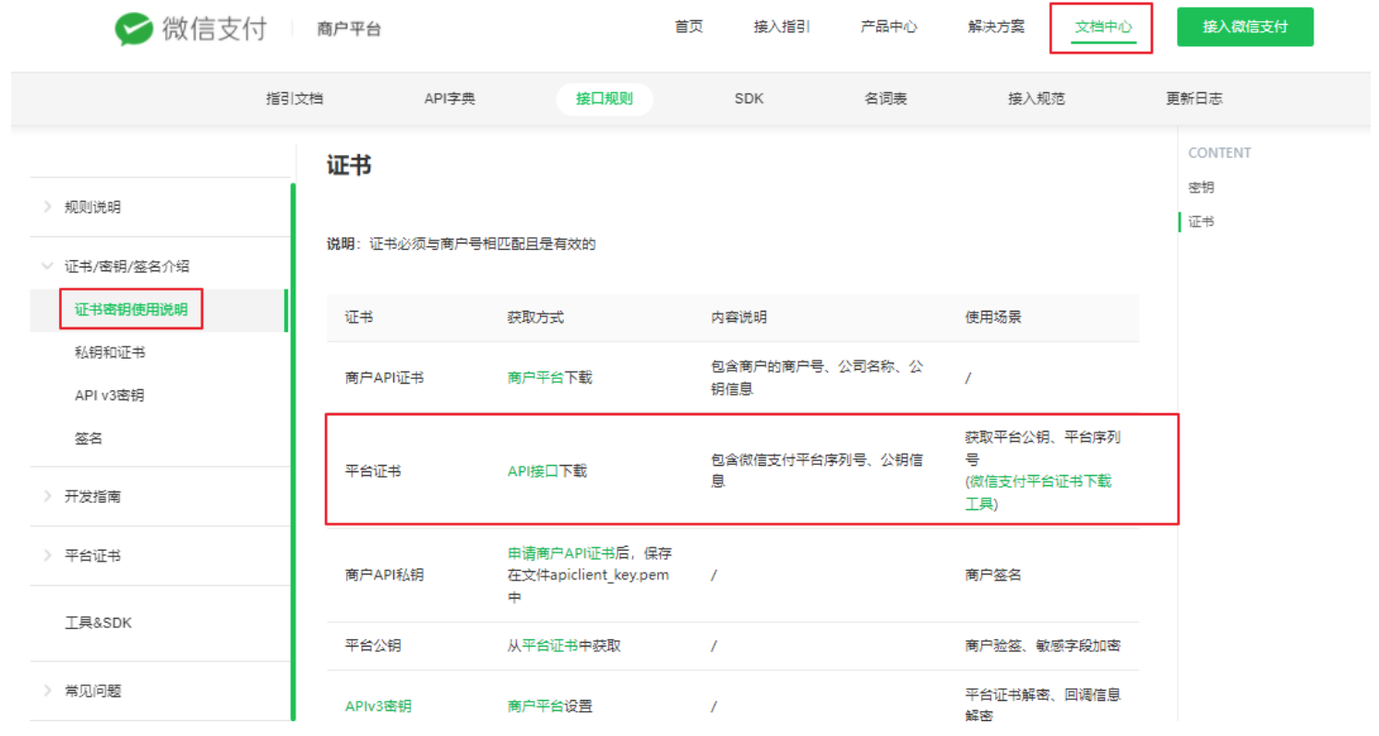Click the CONTENT outline heading
1379x736 pixels.
[x=1219, y=153]
